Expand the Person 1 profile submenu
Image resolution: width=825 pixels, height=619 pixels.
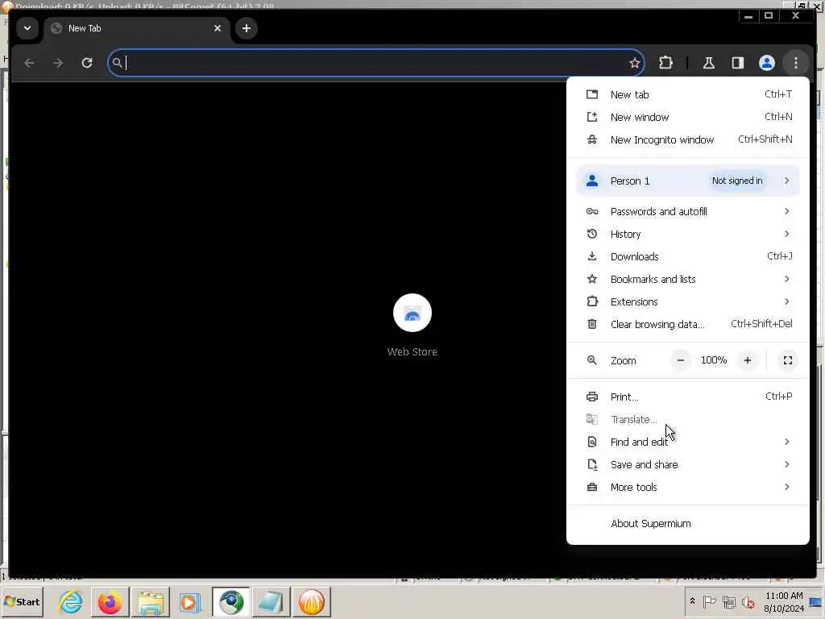pos(688,181)
